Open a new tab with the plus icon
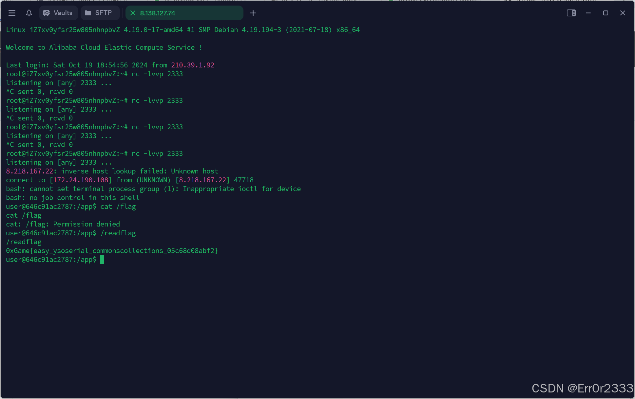The height and width of the screenshot is (399, 635). click(x=253, y=13)
